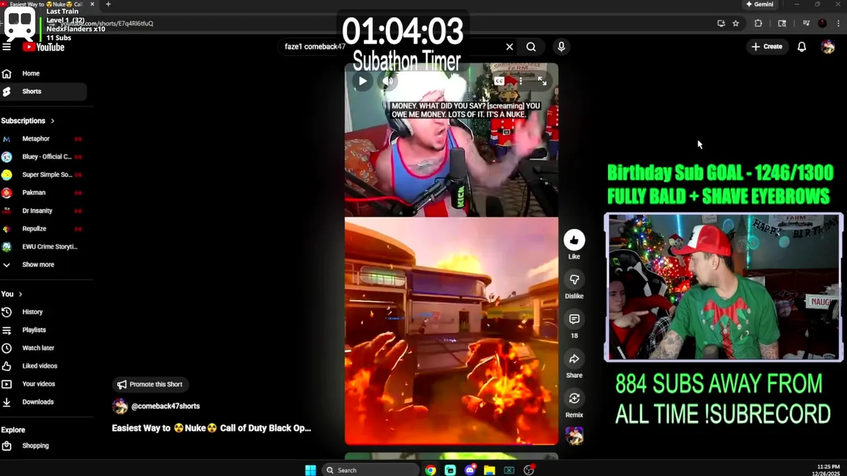This screenshot has width=847, height=476.
Task: Open Watch later
Action: [x=43, y=348]
